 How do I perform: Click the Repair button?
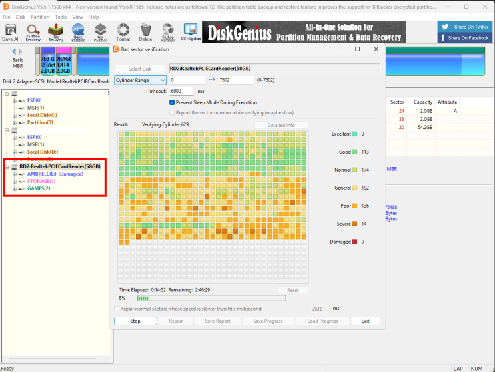click(175, 321)
